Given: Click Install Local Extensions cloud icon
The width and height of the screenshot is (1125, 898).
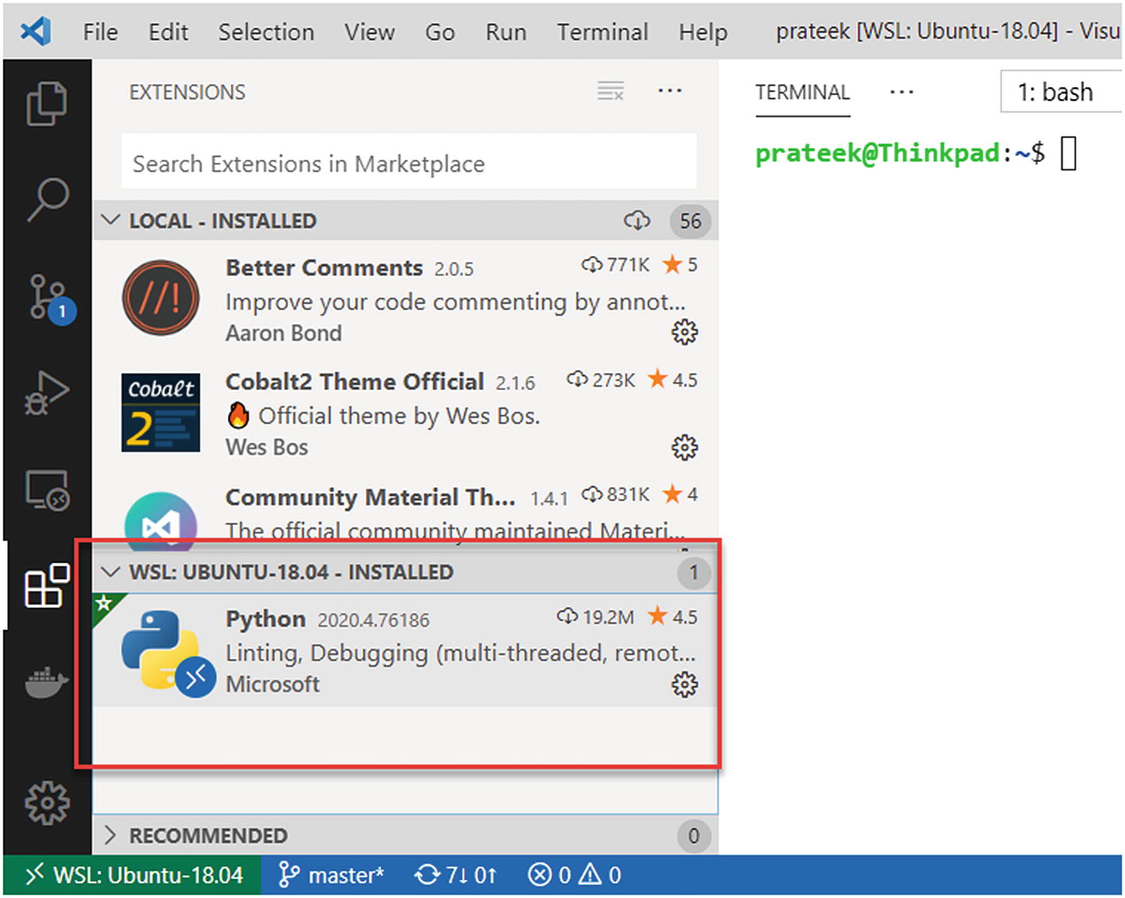Looking at the screenshot, I should point(637,221).
